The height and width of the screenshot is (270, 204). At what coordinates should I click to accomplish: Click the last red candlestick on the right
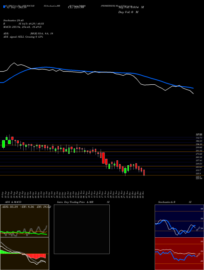144,173
